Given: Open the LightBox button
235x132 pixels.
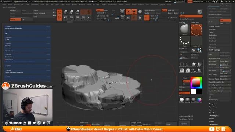Looking at the screenshot, I should tap(184, 124).
